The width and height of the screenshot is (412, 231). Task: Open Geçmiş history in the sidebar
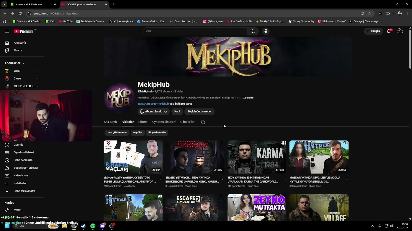tap(18, 145)
